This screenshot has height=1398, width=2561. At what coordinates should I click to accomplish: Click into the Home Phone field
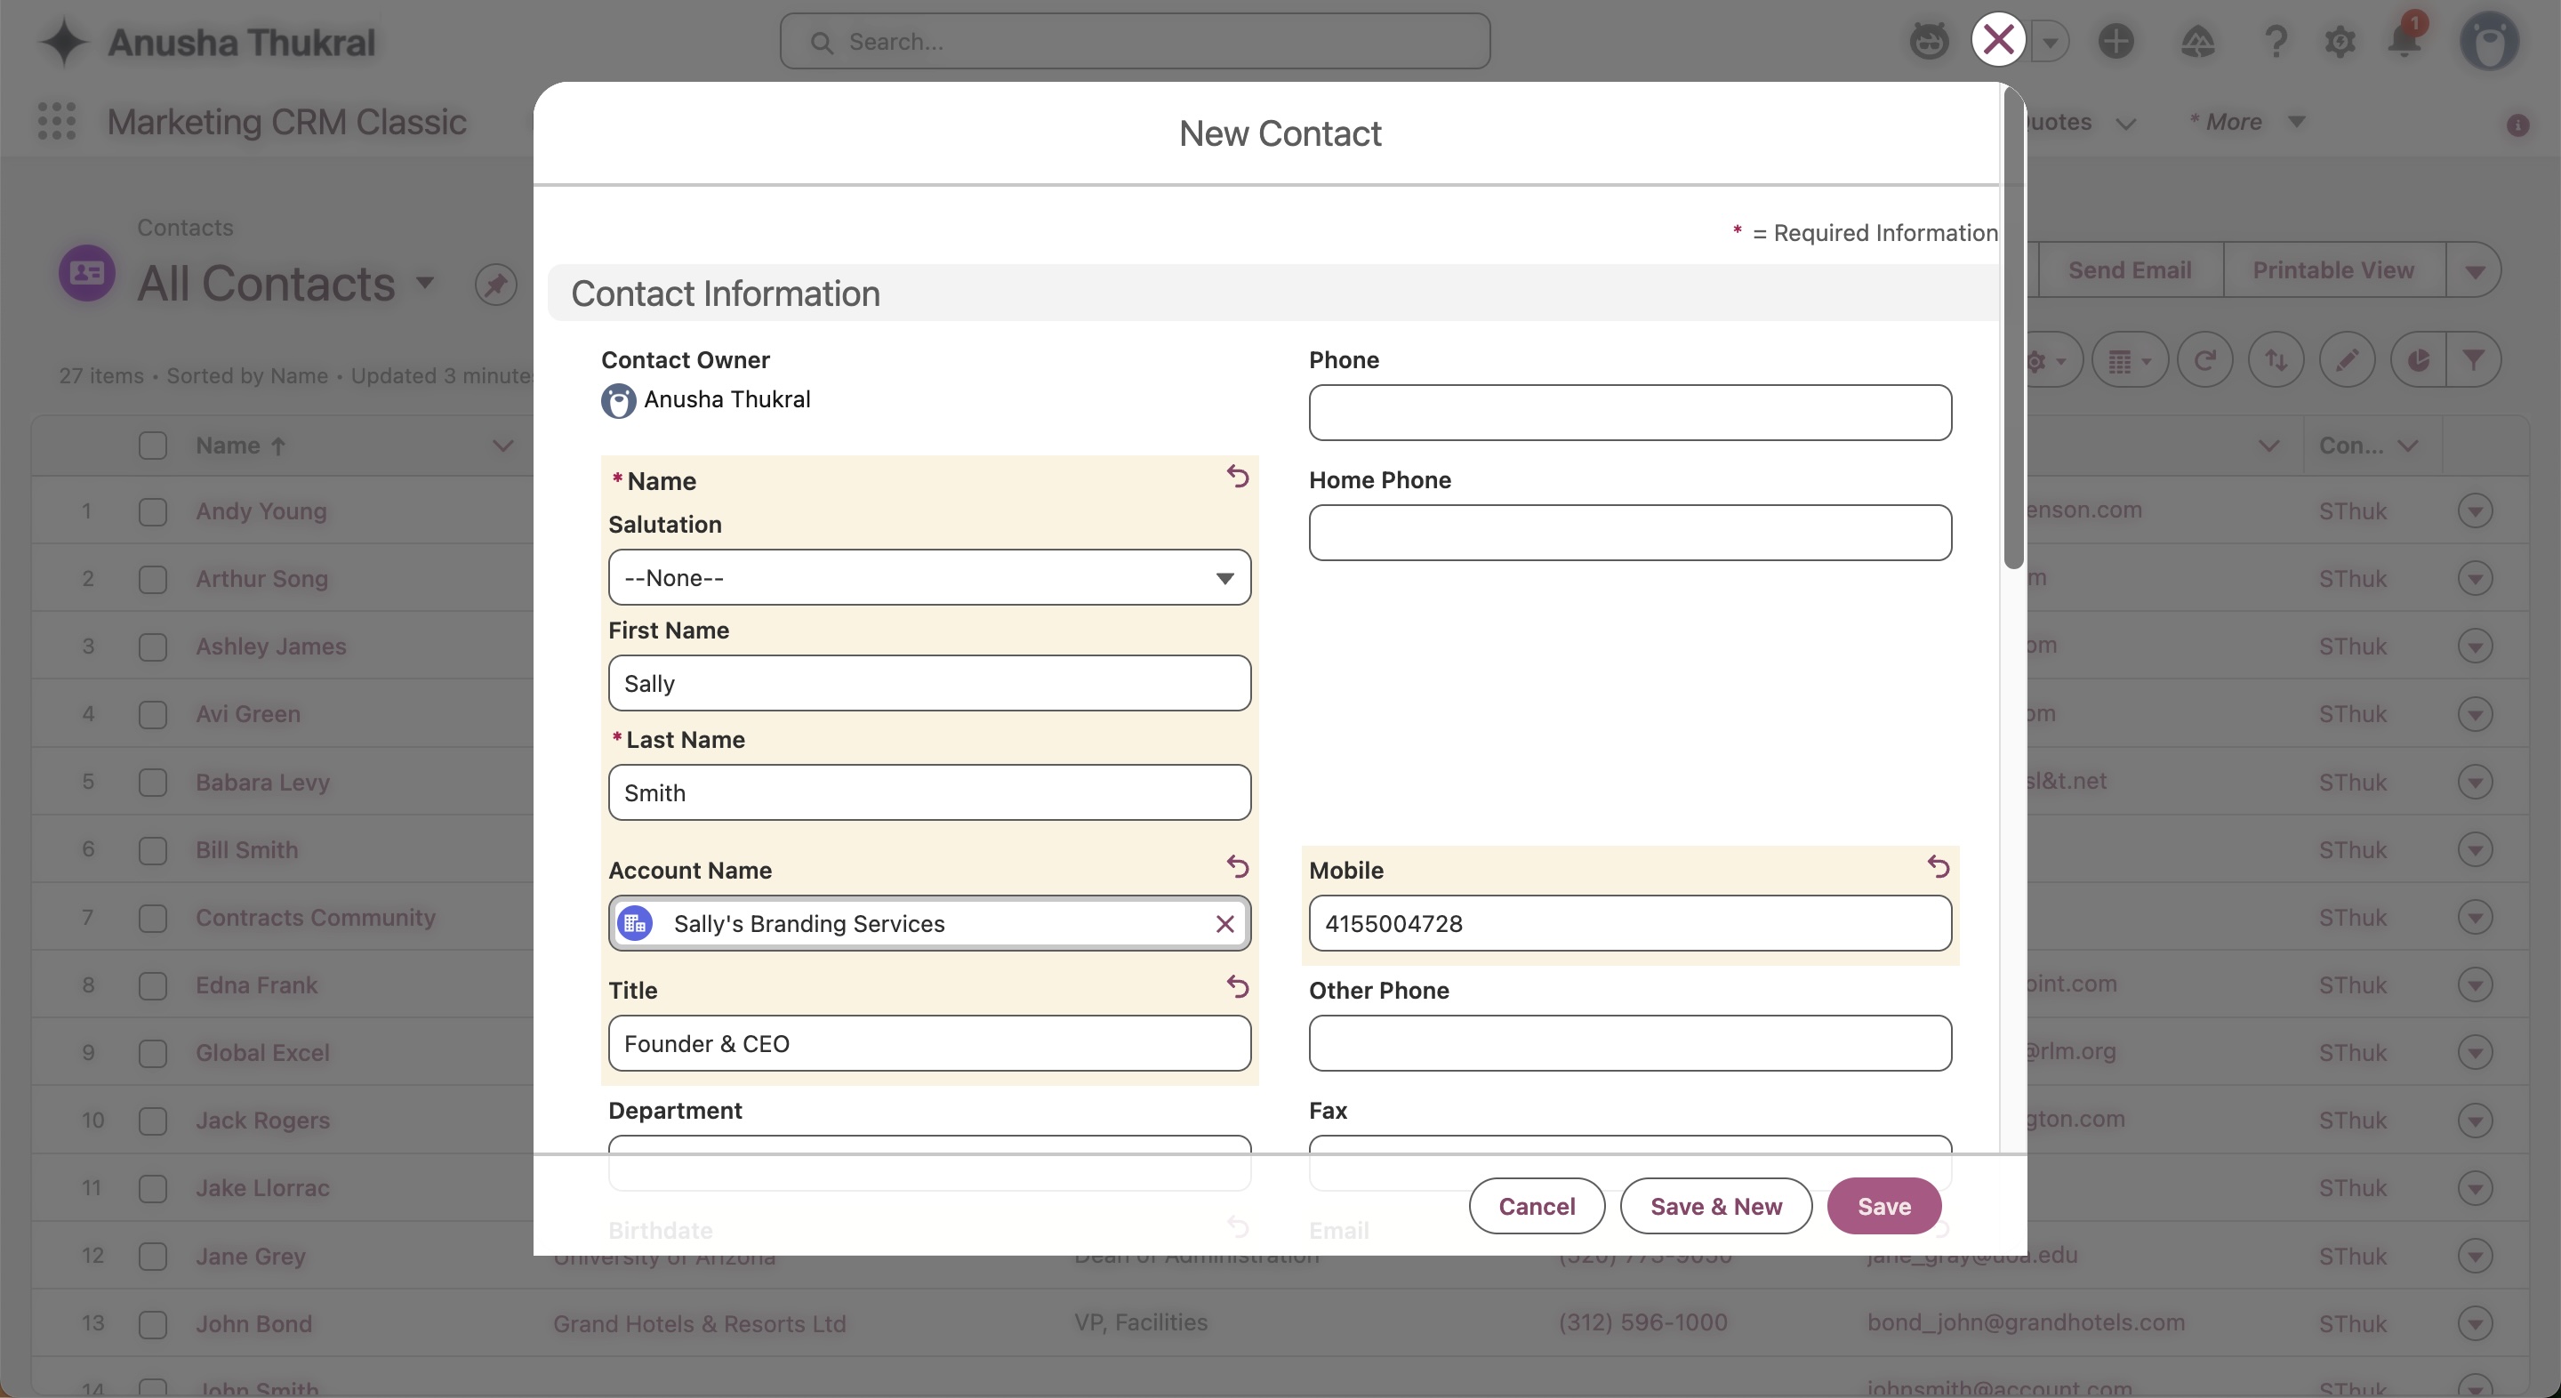(x=1629, y=533)
